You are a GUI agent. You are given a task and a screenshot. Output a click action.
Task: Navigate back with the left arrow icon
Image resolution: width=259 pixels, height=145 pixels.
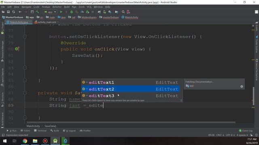tap(20, 12)
